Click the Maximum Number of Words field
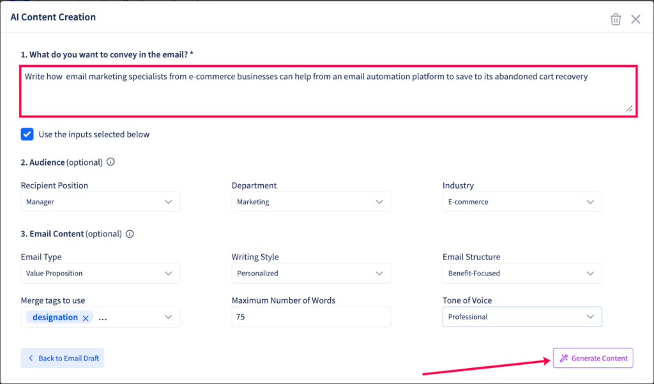This screenshot has height=384, width=654. tap(311, 316)
